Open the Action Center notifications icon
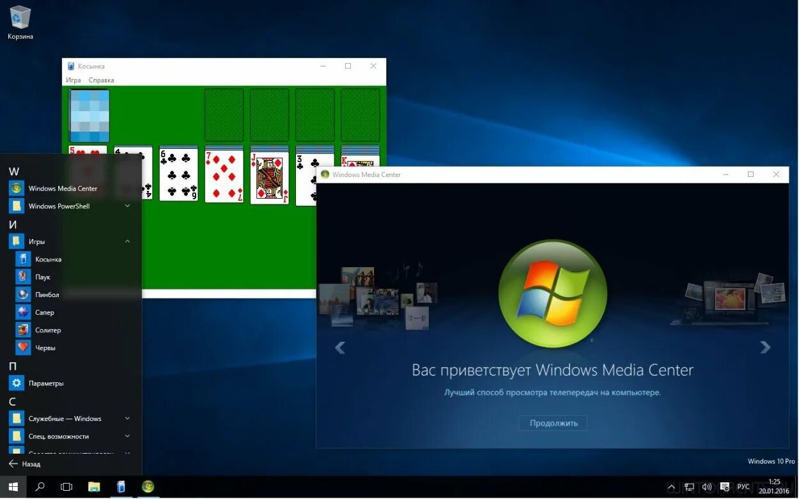The height and width of the screenshot is (499, 799). click(725, 487)
